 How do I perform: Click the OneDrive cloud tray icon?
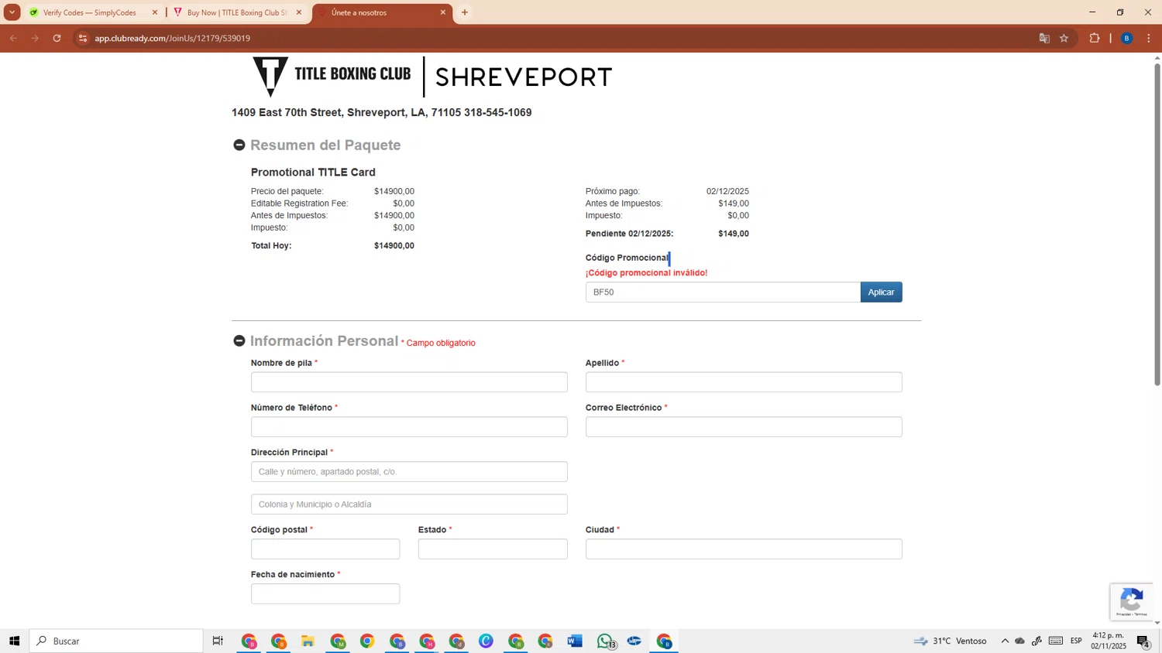tap(1020, 641)
